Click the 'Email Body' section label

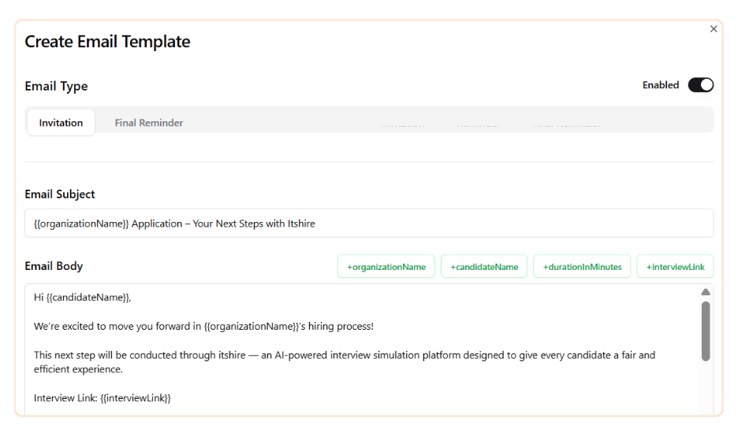coord(54,266)
